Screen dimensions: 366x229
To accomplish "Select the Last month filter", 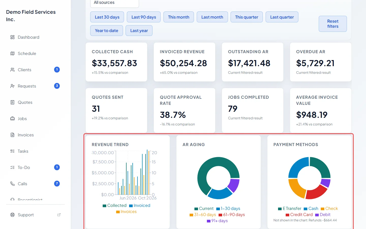I will coord(212,17).
